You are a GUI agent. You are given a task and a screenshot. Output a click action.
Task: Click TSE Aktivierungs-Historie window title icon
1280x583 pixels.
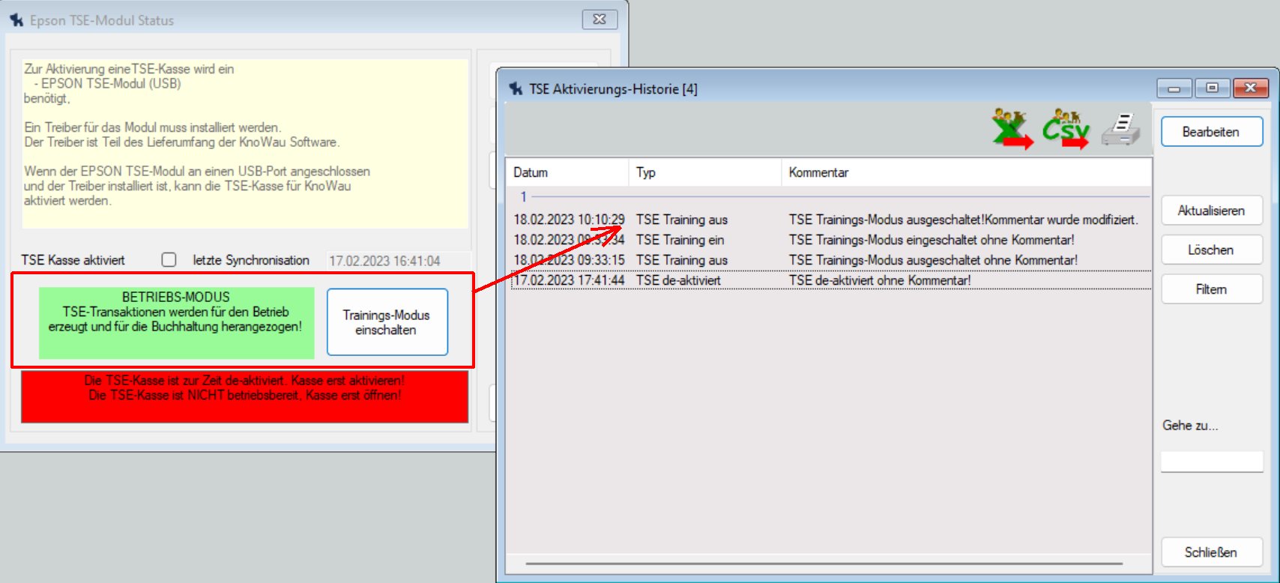tap(516, 89)
